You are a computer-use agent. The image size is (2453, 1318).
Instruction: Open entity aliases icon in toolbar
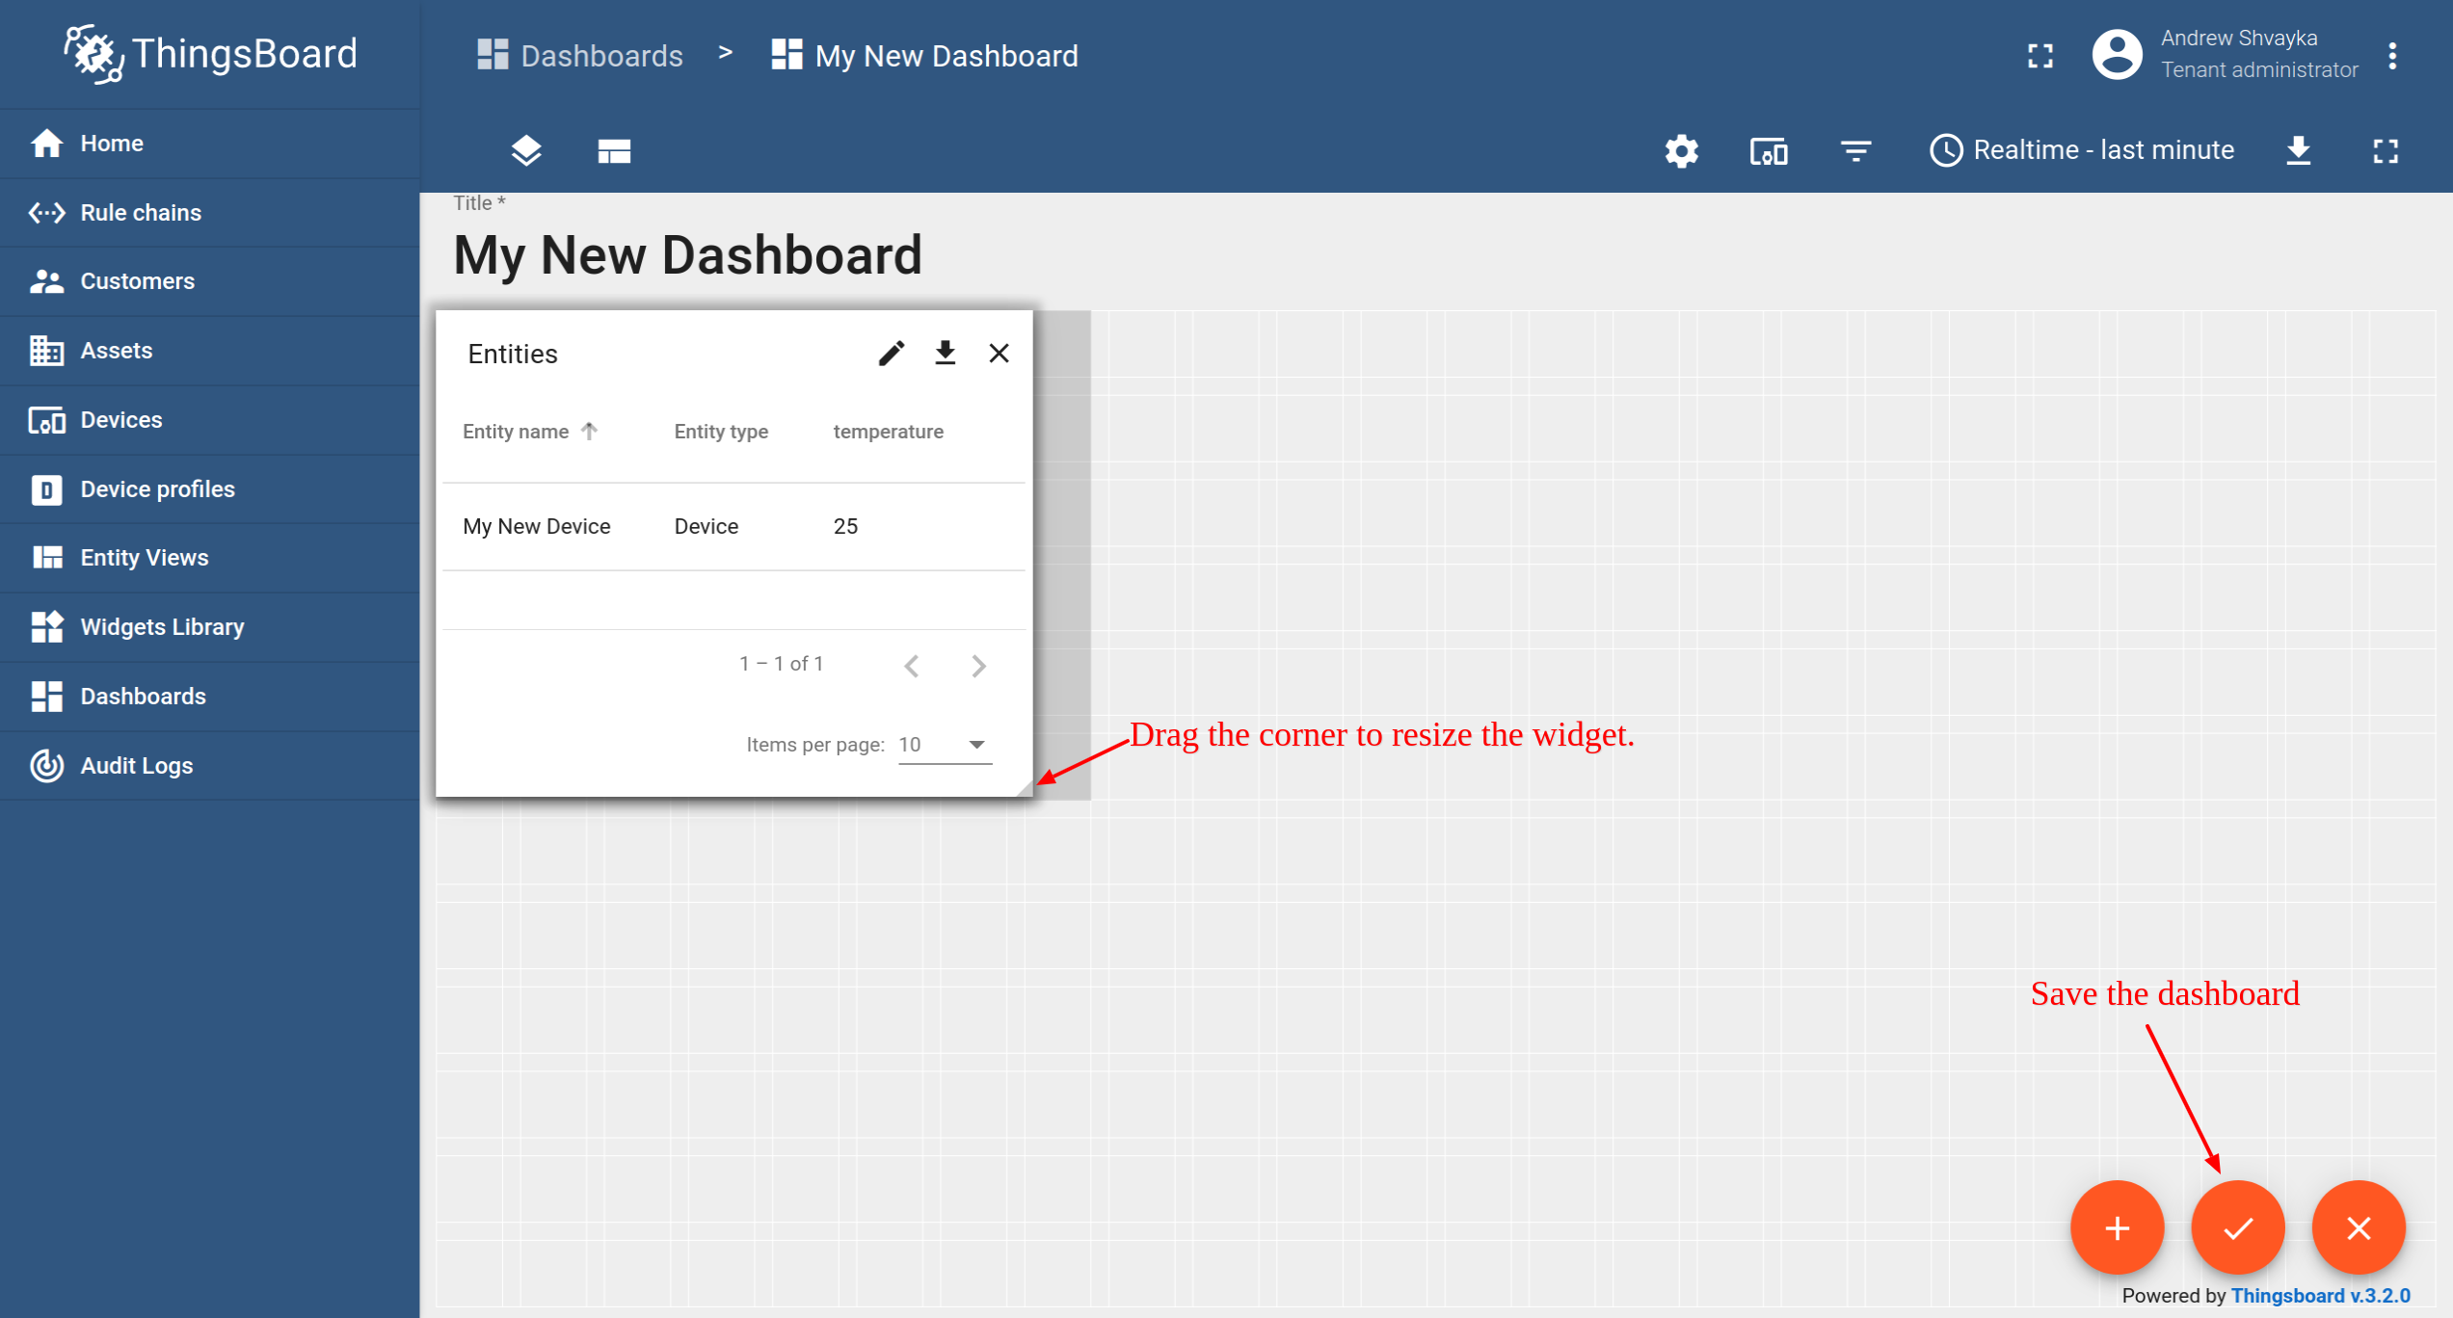tap(1768, 151)
